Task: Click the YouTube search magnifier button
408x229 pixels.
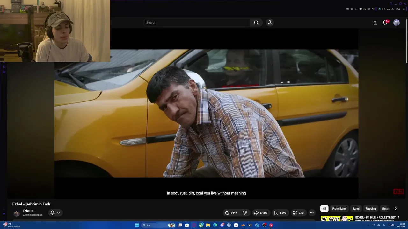Action: [x=256, y=23]
